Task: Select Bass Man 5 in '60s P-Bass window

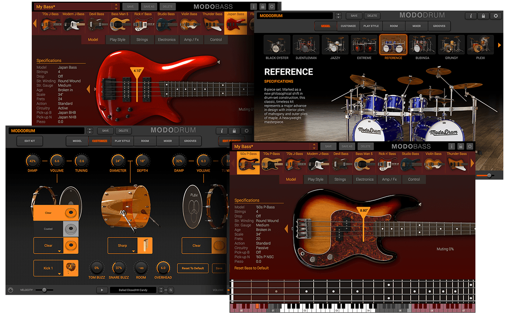Action: click(x=364, y=163)
